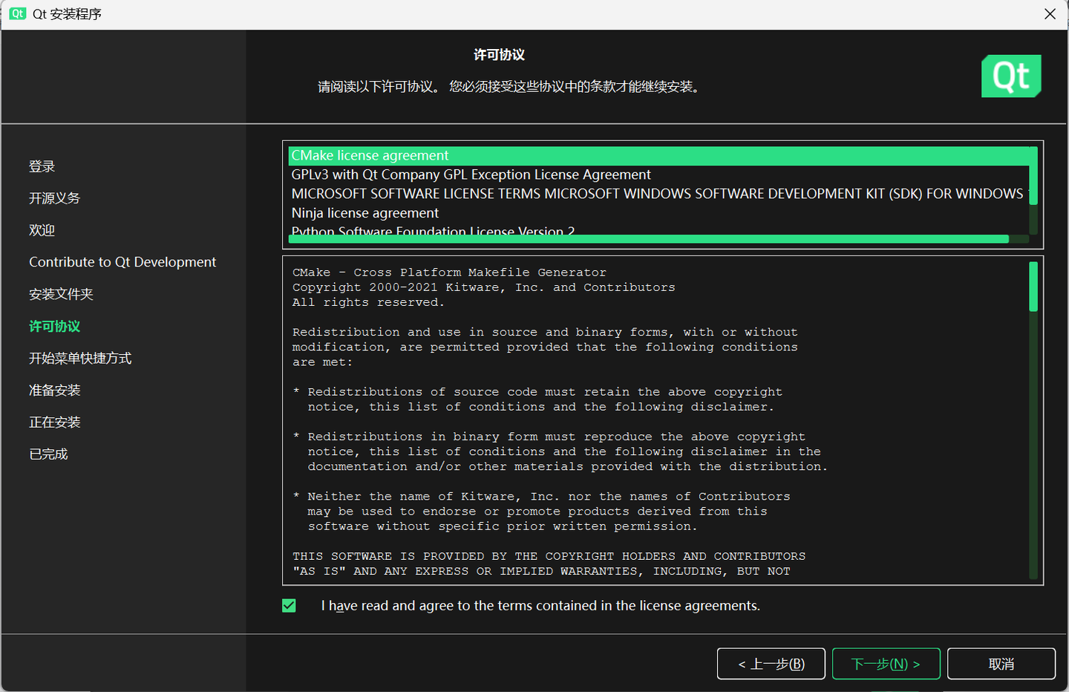The image size is (1069, 692).
Task: Click the Qt logo in the top-right corner
Action: [x=1011, y=76]
